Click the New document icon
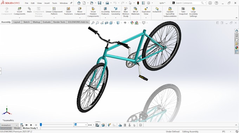Viewport: 239px width, 133px height. tap(84, 3)
